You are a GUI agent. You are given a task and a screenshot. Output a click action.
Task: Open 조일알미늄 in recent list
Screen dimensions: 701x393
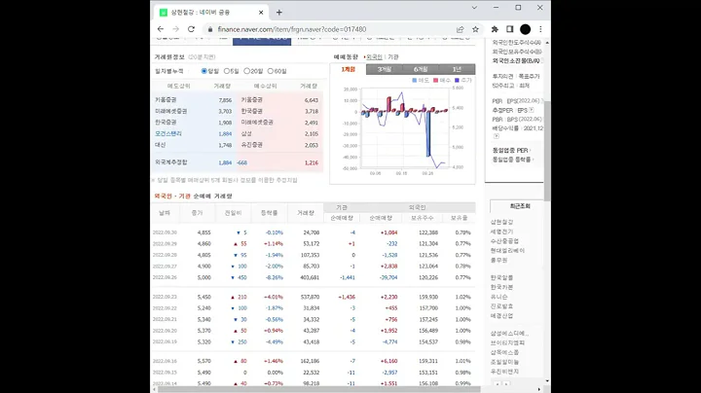[x=504, y=362]
